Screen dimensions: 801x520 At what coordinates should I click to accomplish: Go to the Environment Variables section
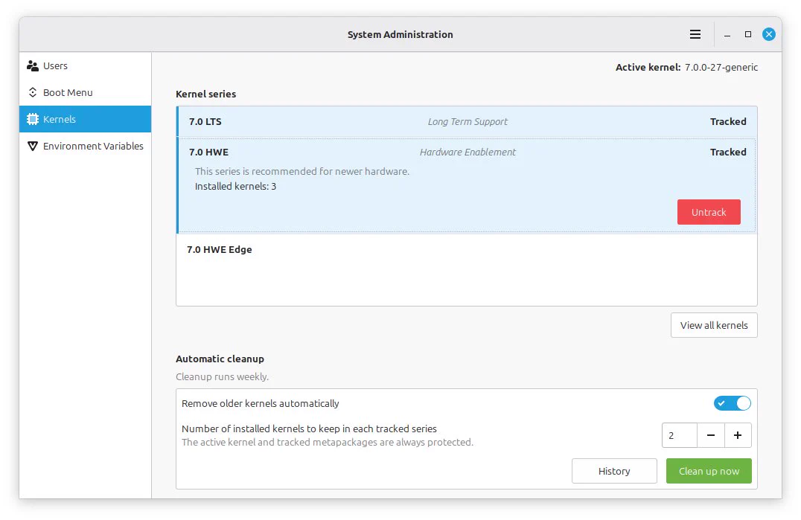pos(86,146)
